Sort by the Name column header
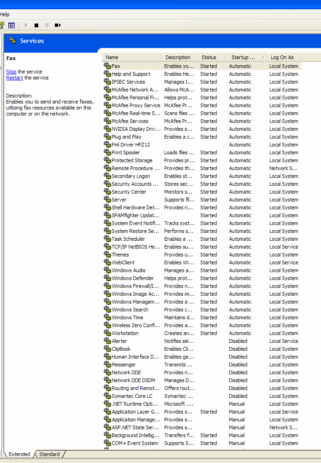321x463 pixels. pos(132,57)
